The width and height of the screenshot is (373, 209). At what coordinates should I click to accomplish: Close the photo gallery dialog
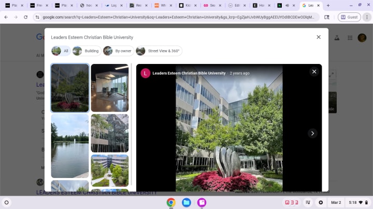pyautogui.click(x=319, y=37)
